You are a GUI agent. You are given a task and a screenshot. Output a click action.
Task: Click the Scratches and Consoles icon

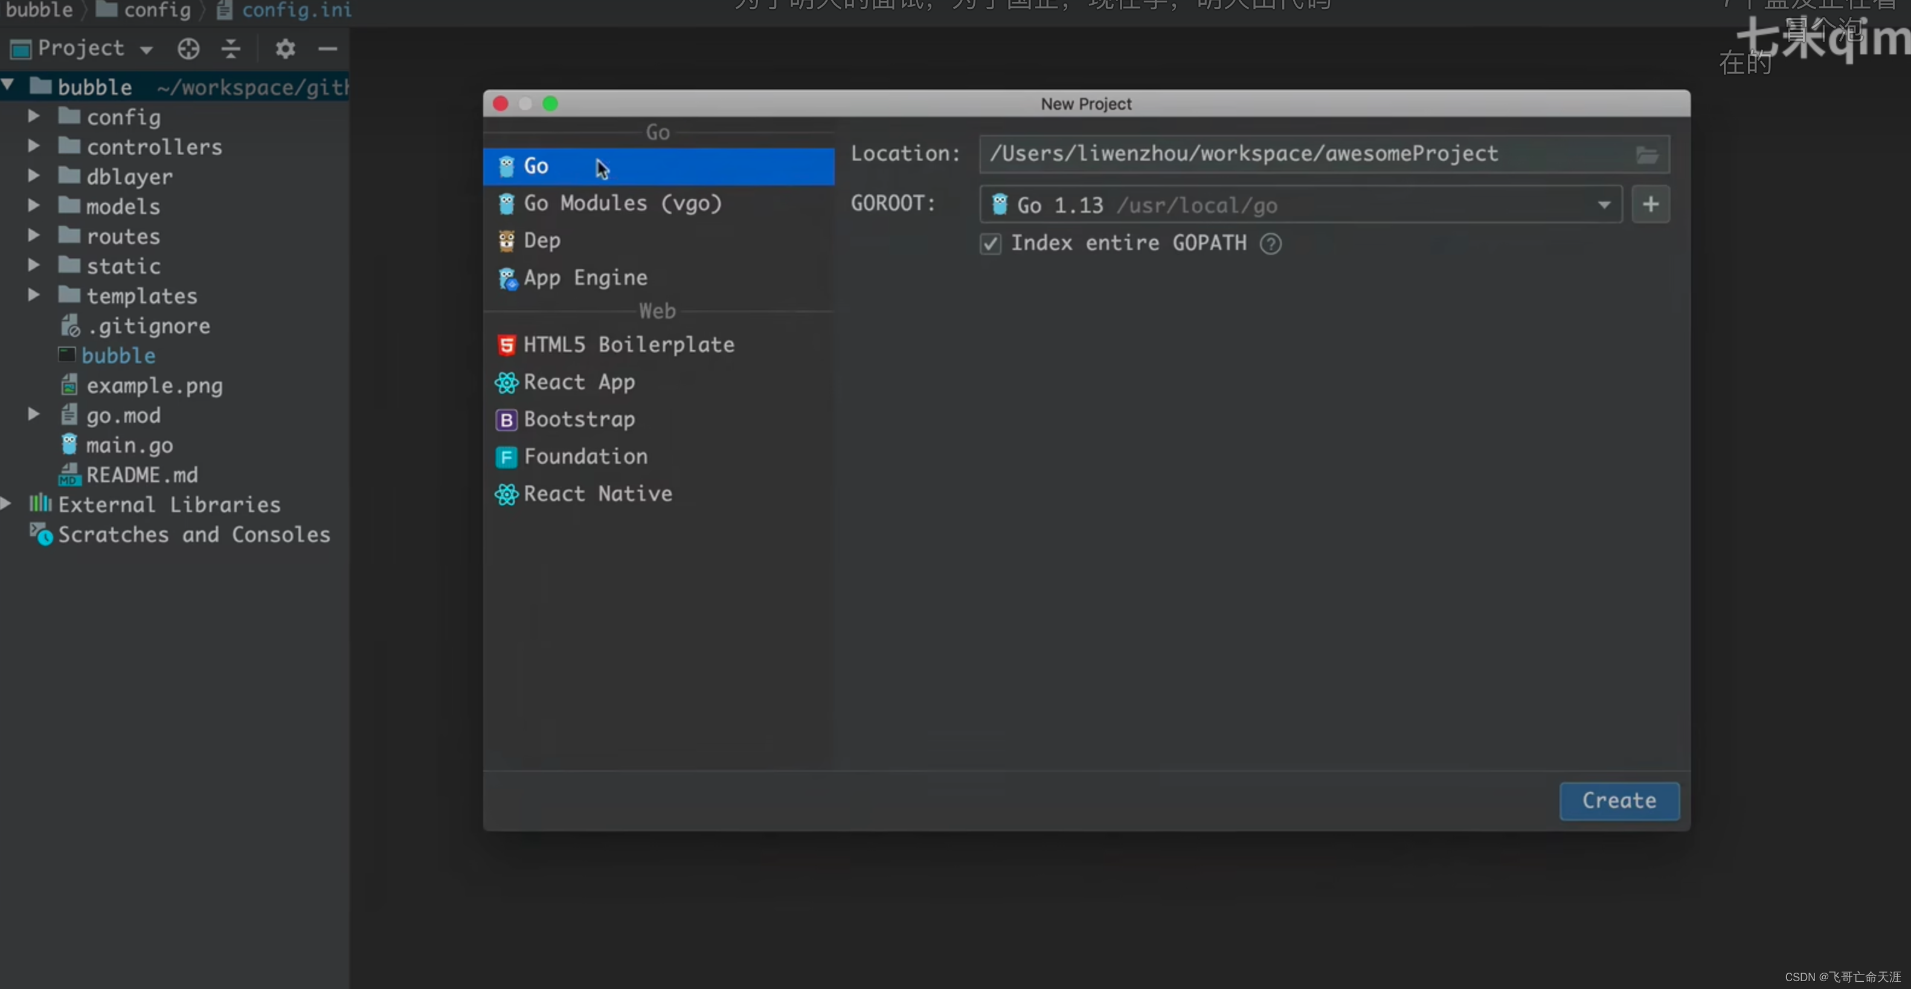41,534
